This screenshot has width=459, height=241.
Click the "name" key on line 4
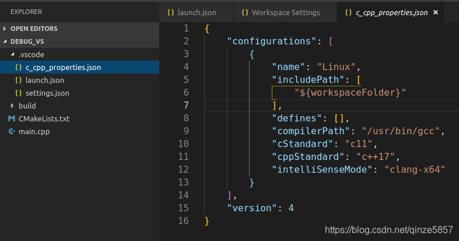point(289,67)
